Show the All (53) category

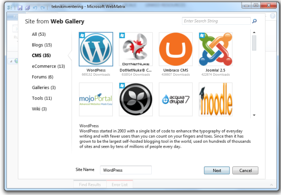39,34
